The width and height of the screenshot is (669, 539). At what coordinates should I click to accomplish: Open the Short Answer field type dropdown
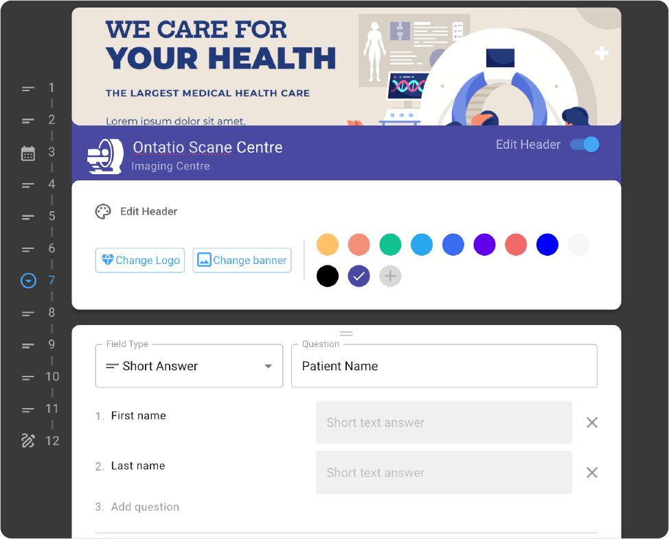point(189,366)
